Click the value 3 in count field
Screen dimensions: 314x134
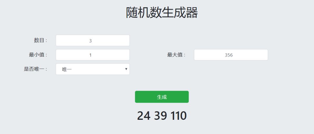pos(90,41)
